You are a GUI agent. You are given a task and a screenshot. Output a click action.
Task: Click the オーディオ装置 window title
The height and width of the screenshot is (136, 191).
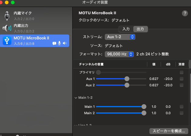pyautogui.click(x=95, y=2)
